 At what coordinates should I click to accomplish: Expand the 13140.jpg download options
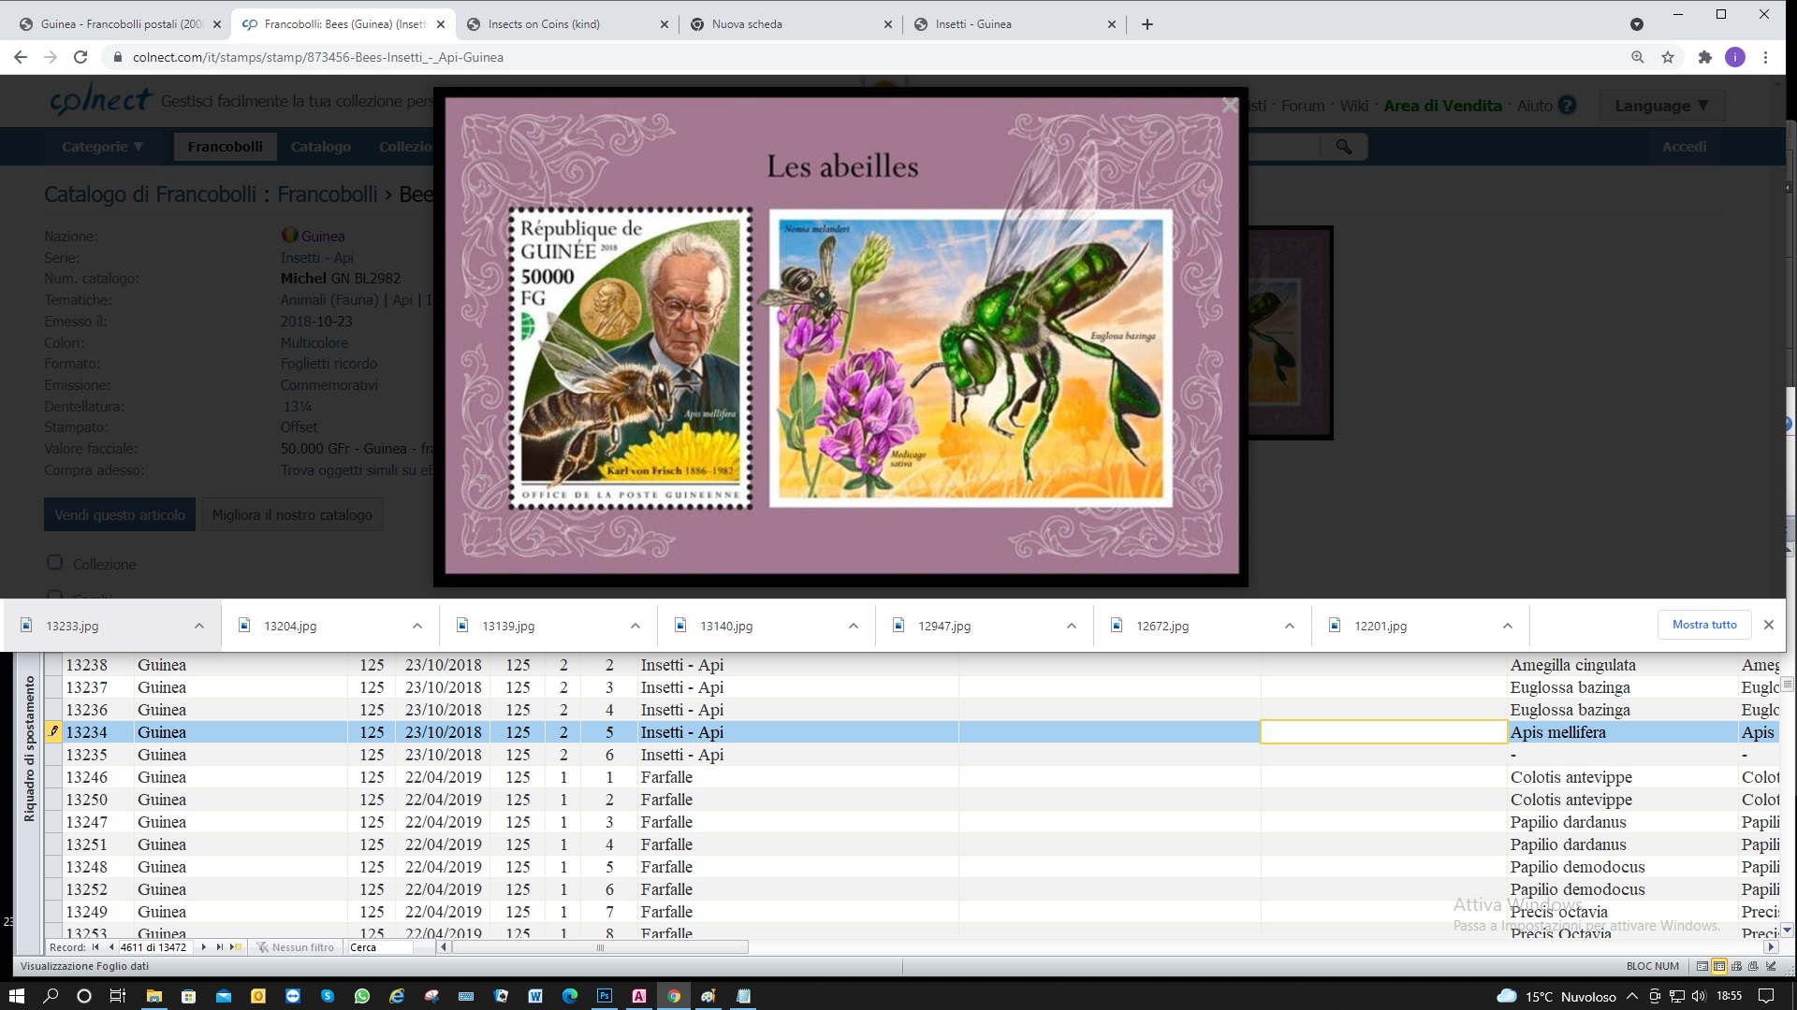tap(854, 626)
